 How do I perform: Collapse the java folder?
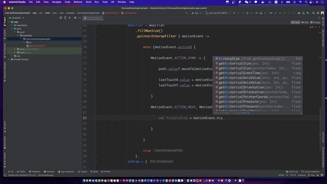pyautogui.click(x=12, y=29)
